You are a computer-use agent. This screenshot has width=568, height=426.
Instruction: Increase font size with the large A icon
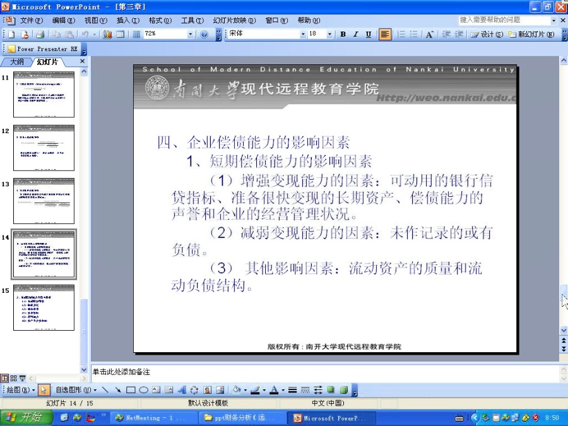429,35
